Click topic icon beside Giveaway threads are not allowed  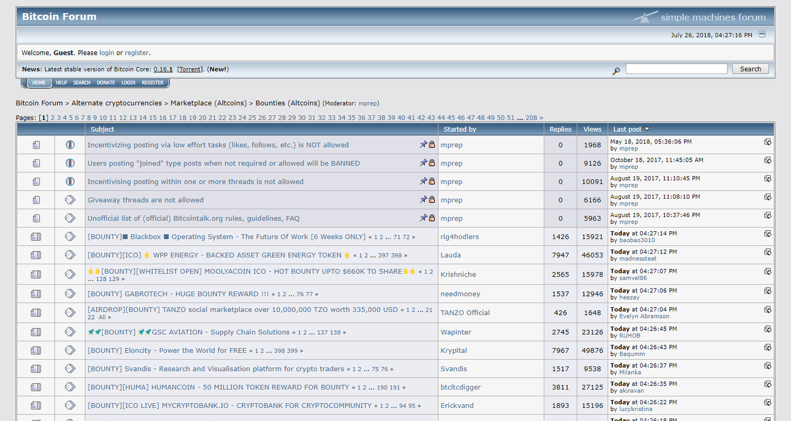pyautogui.click(x=70, y=200)
